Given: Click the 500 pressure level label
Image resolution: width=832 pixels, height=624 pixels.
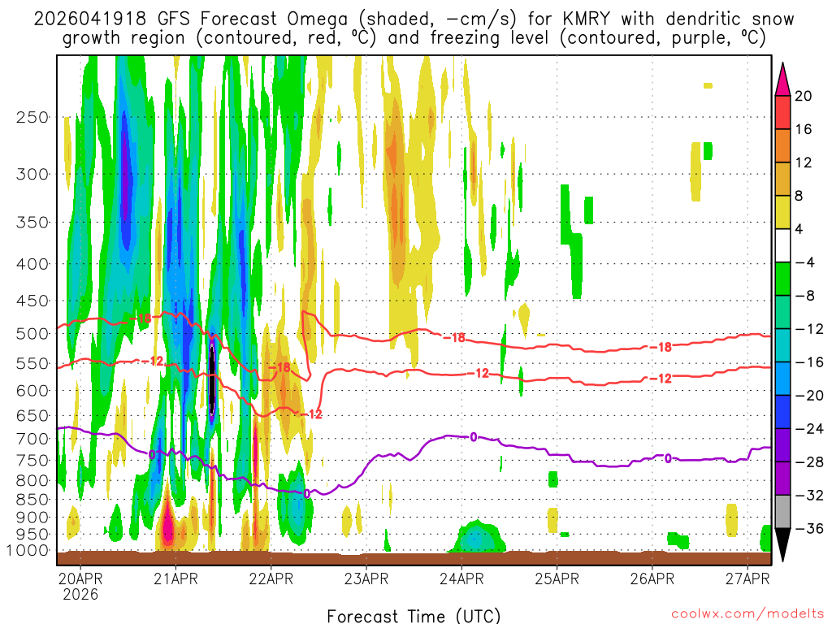Looking at the screenshot, I should tap(32, 334).
